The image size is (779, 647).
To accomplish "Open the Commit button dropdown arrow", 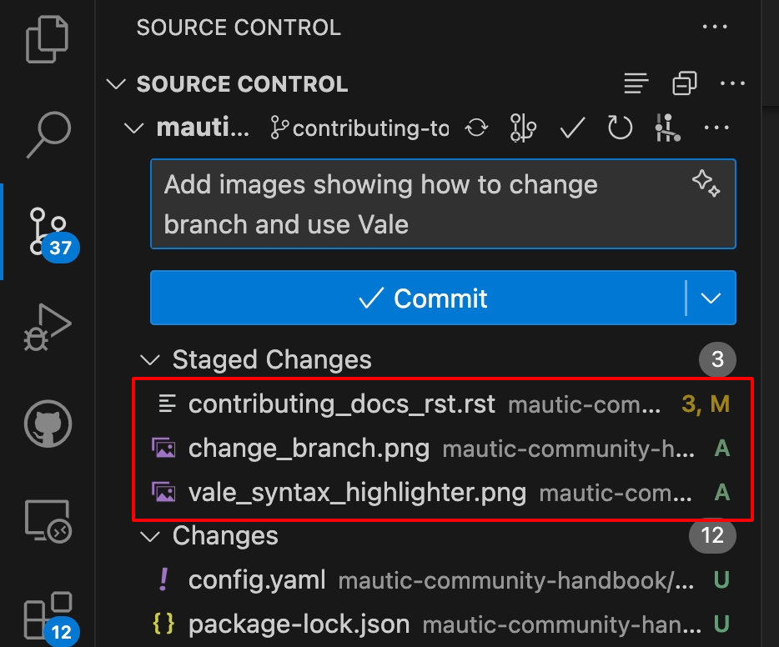I will (711, 298).
